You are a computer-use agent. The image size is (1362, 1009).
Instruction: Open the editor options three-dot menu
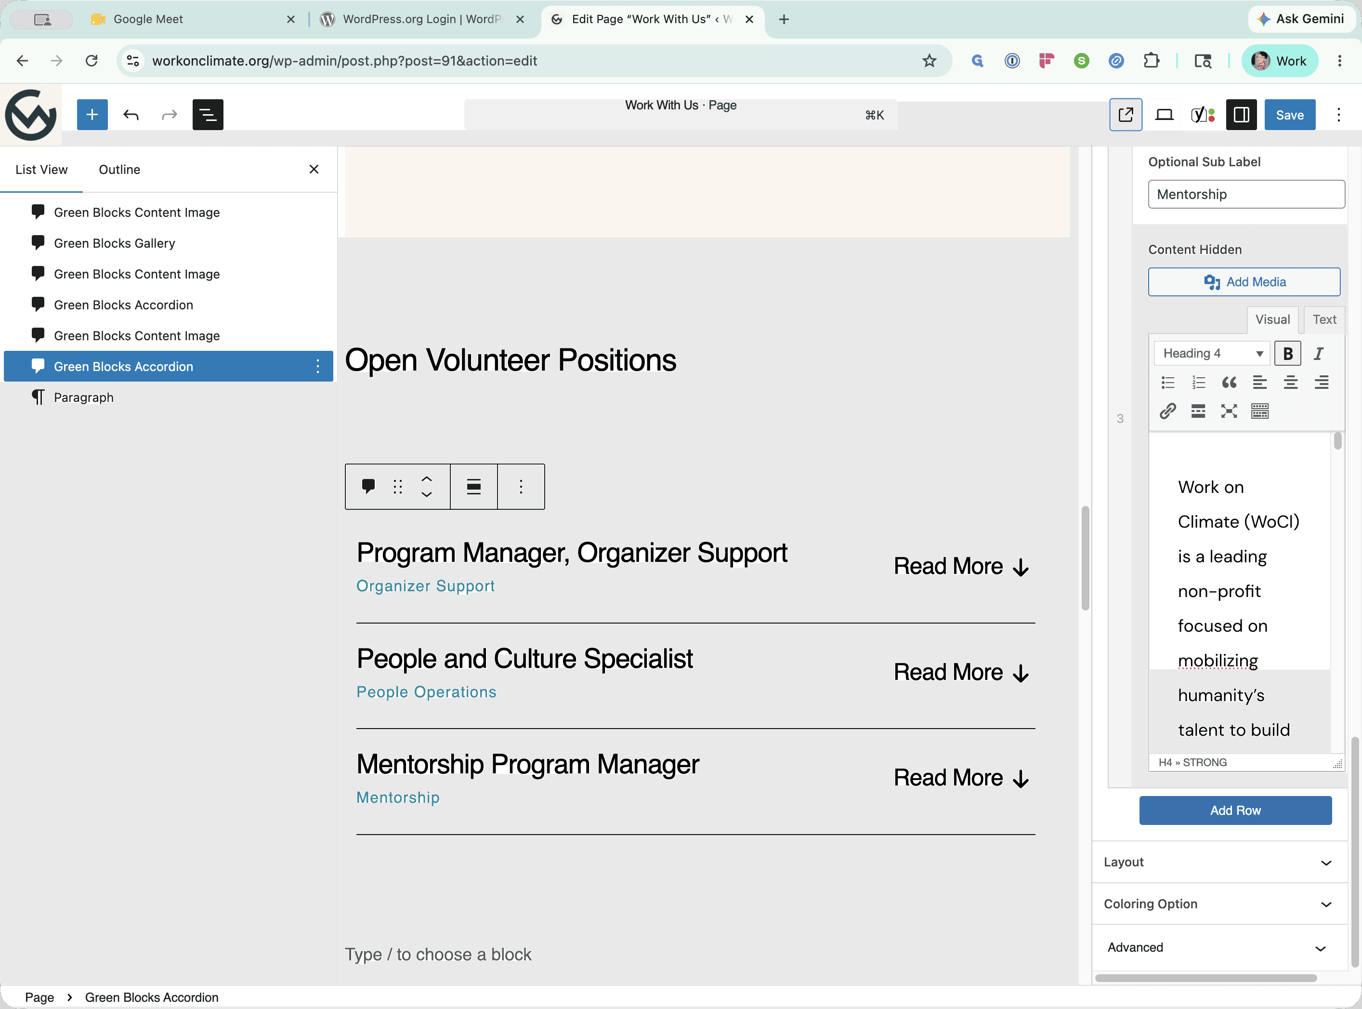point(1339,114)
